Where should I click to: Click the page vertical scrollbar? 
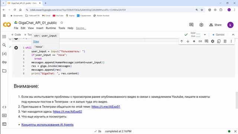click(x=237, y=100)
